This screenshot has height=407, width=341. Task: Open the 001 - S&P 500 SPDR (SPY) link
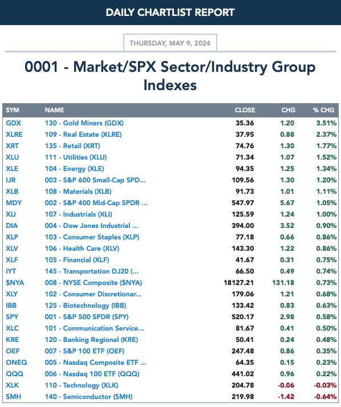pos(87,317)
